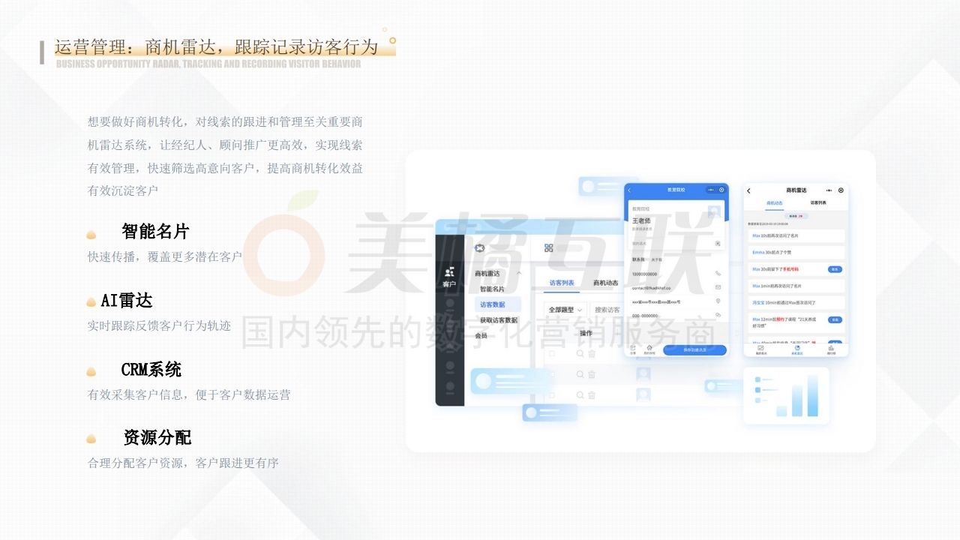
Task: Close the 教育院校 mini program
Action: pos(721,190)
